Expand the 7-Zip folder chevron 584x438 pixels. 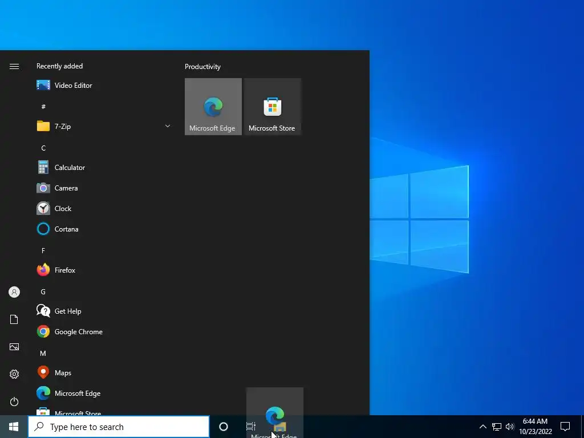point(168,126)
